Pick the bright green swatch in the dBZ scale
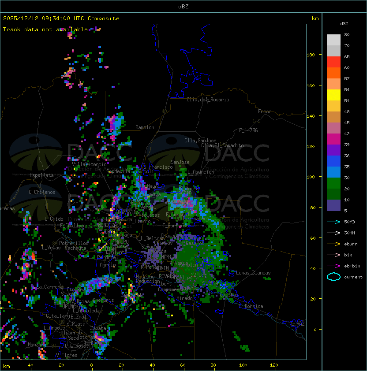This screenshot has width=367, height=371. pos(333,183)
